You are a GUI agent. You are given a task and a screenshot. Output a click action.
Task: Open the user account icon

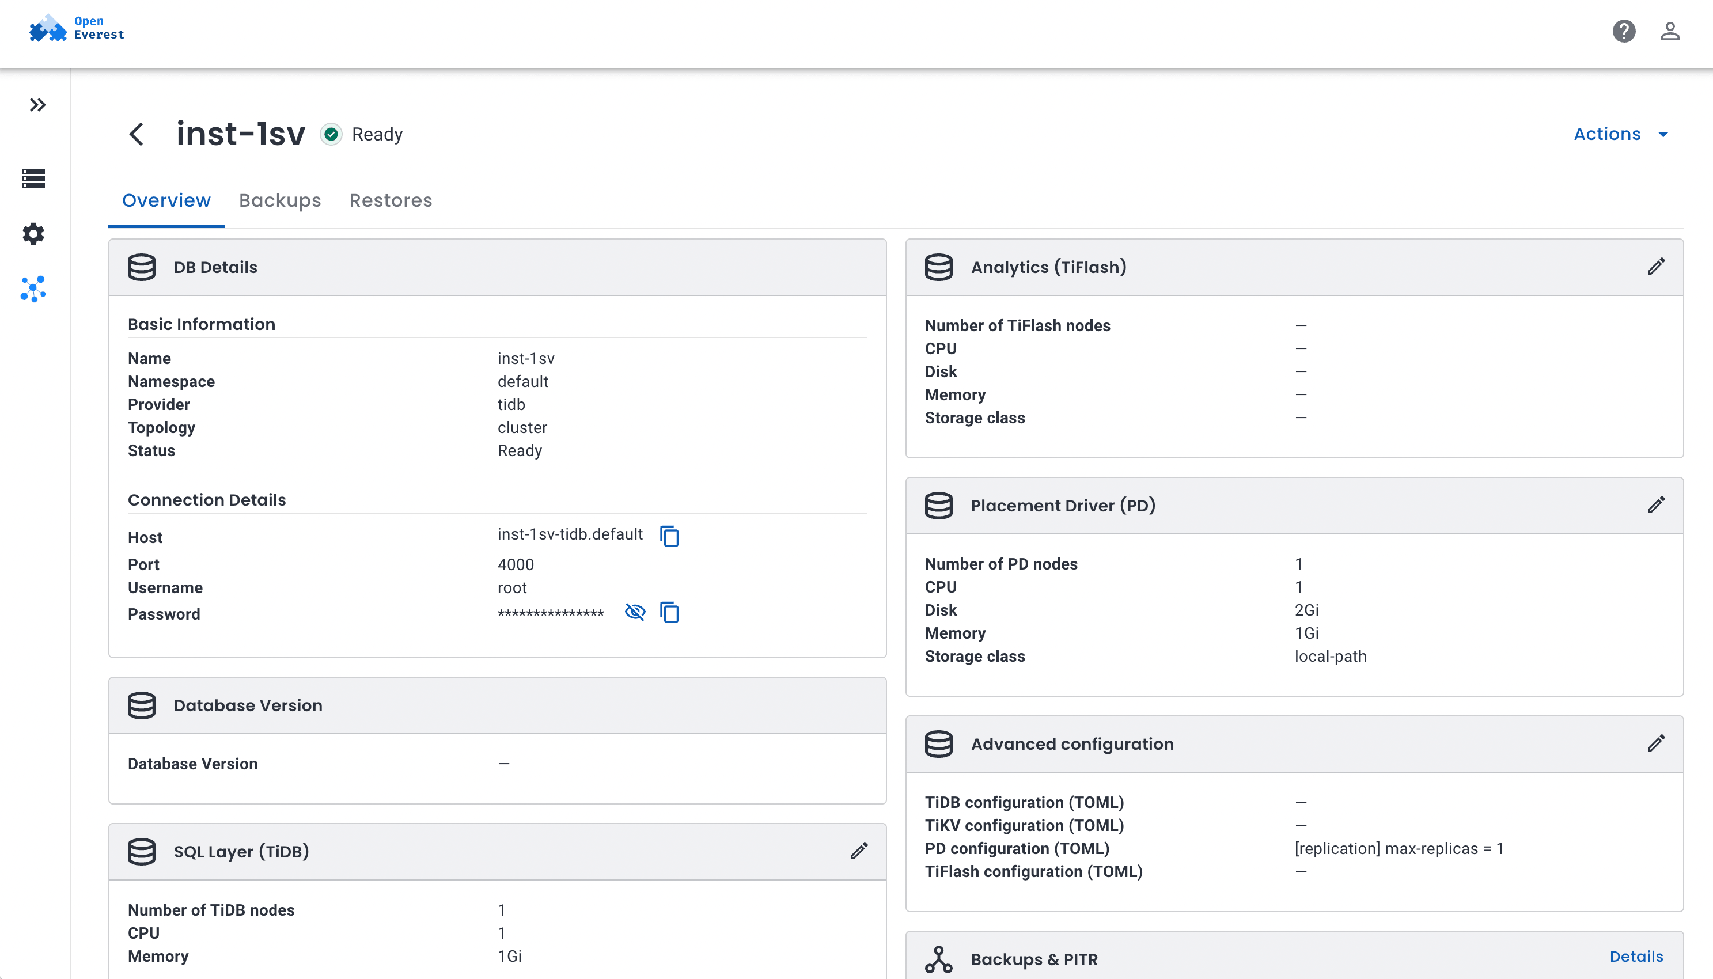(1670, 31)
